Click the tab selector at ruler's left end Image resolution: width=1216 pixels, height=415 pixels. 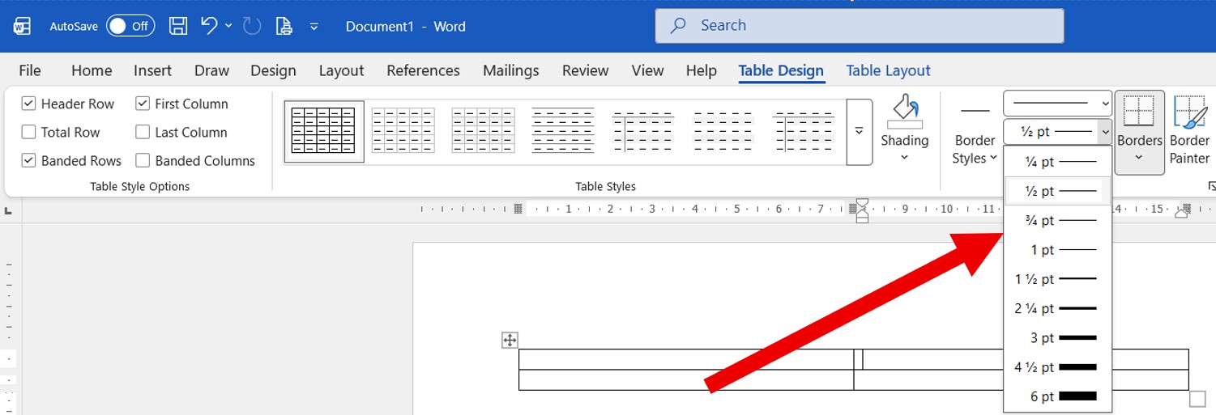tap(9, 211)
